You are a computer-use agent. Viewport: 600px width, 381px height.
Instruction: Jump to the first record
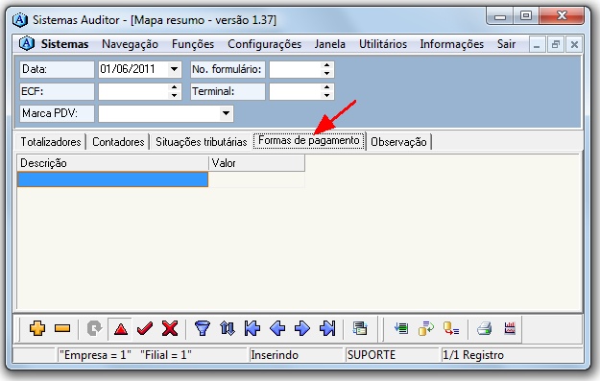(252, 328)
